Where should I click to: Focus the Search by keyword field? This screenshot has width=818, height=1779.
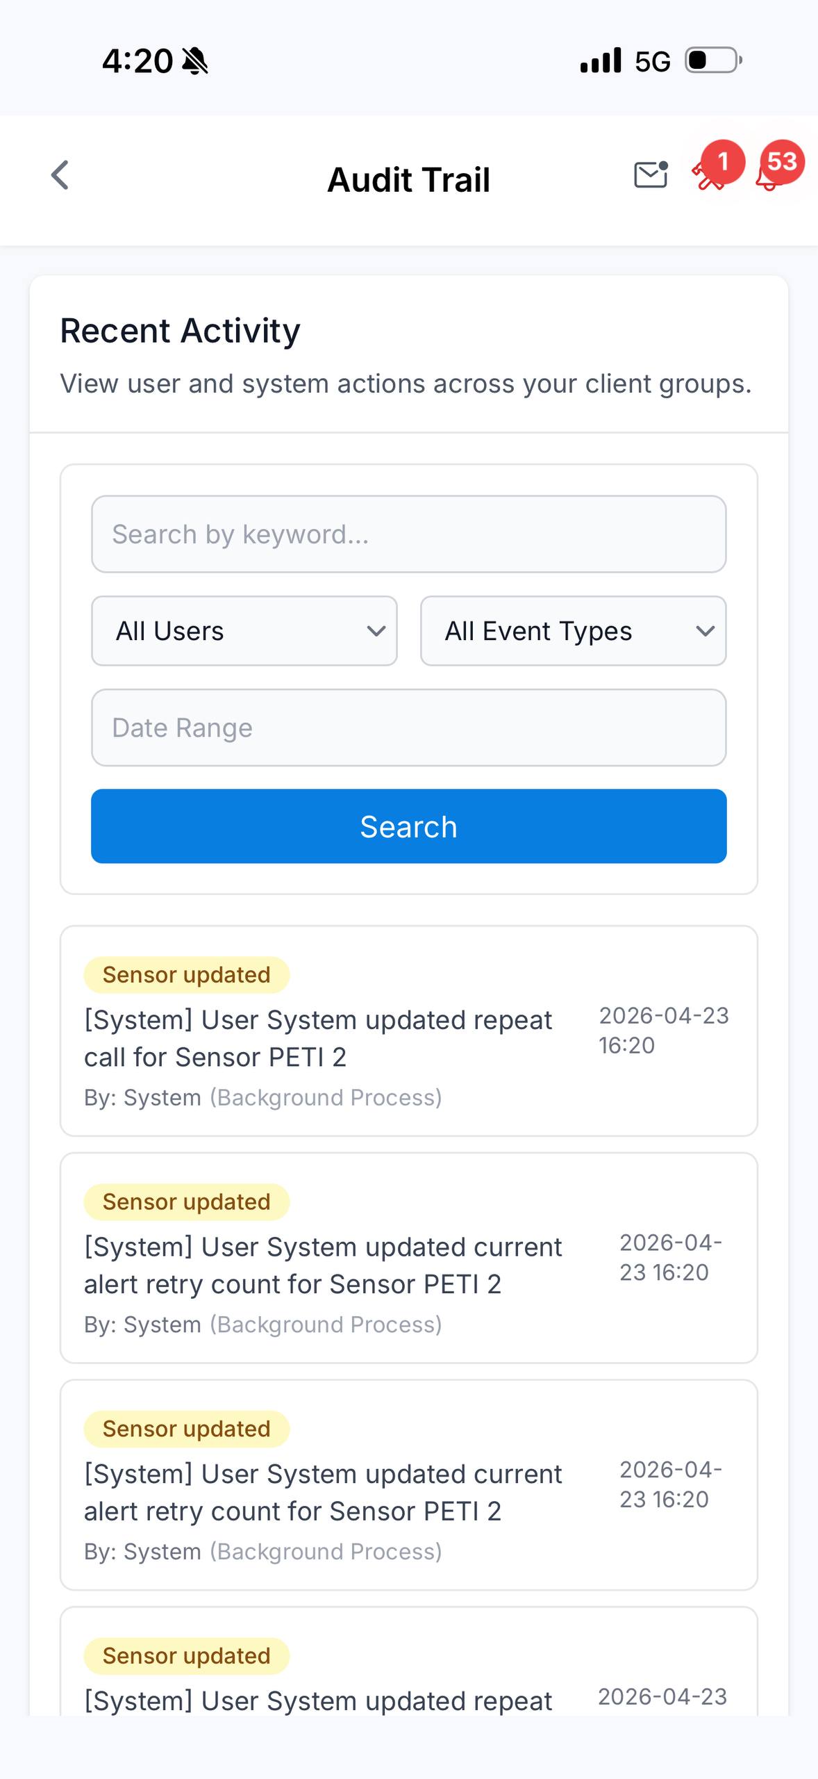pyautogui.click(x=408, y=534)
